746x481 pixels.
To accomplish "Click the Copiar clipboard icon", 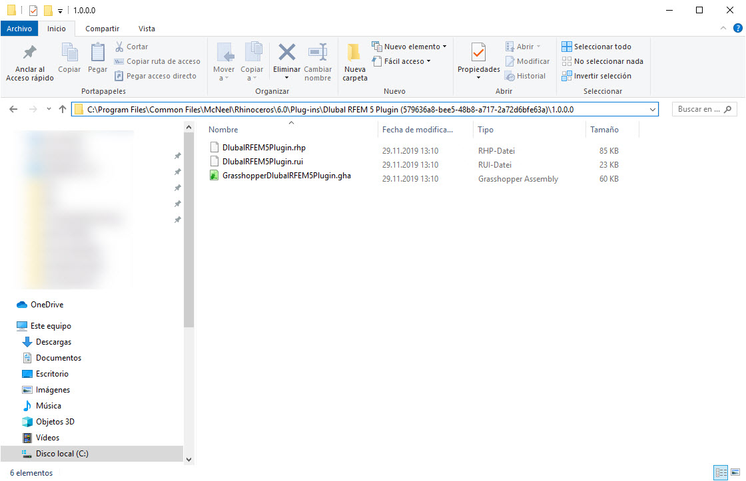I will (x=69, y=58).
